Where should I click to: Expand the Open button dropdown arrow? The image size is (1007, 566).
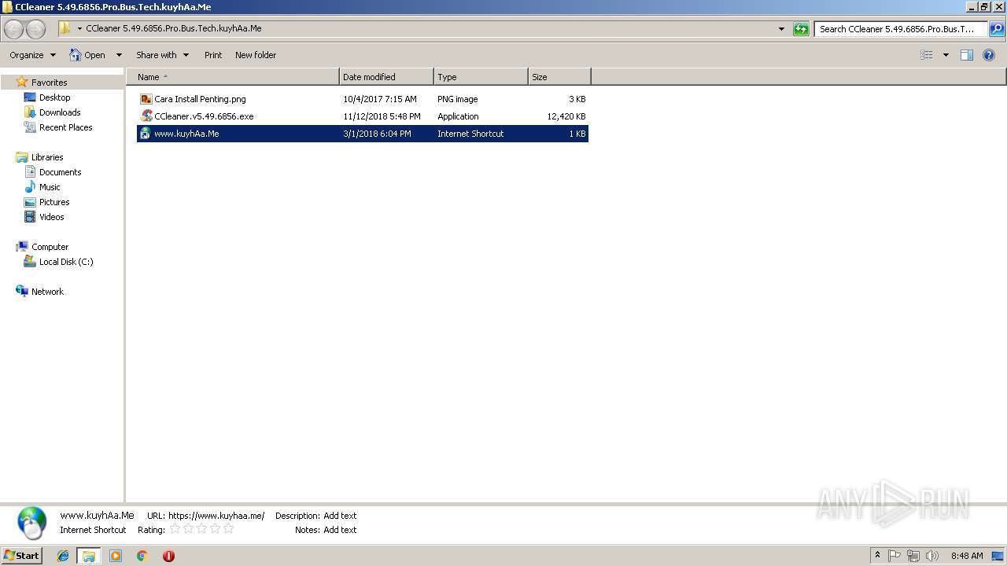click(x=119, y=55)
